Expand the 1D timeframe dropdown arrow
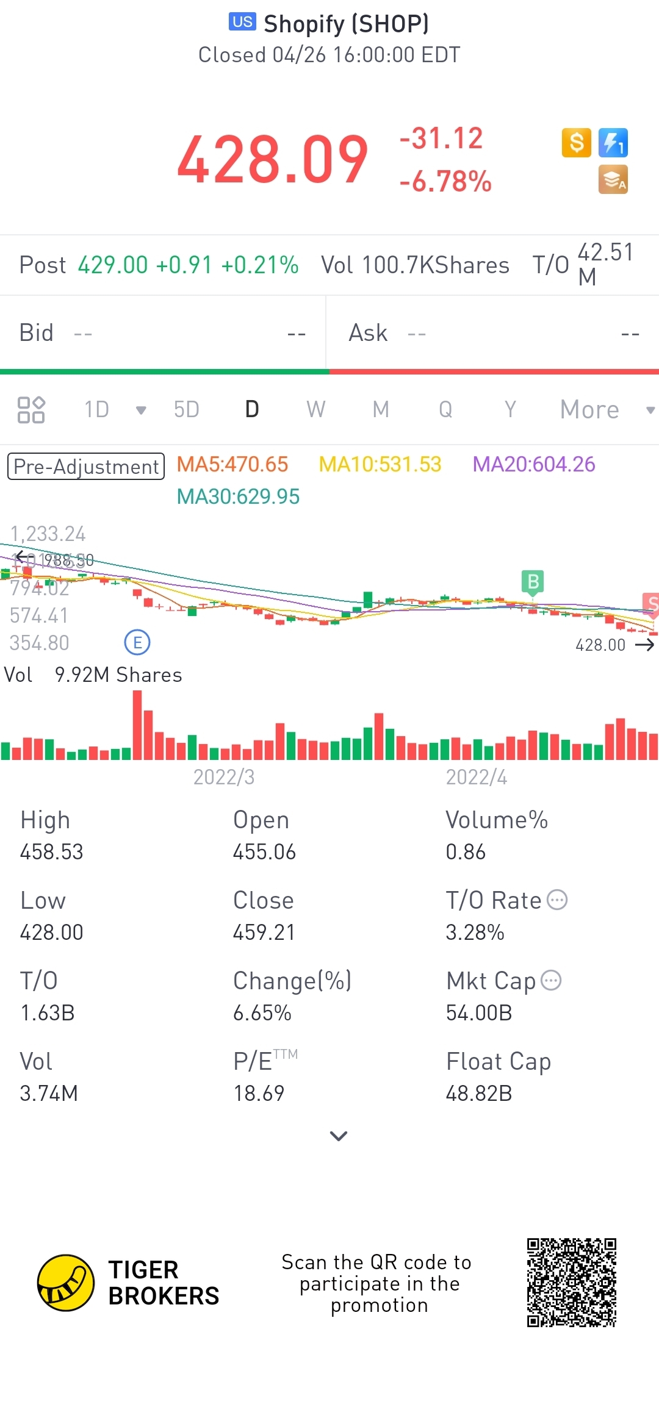This screenshot has width=659, height=1404. coord(141,410)
